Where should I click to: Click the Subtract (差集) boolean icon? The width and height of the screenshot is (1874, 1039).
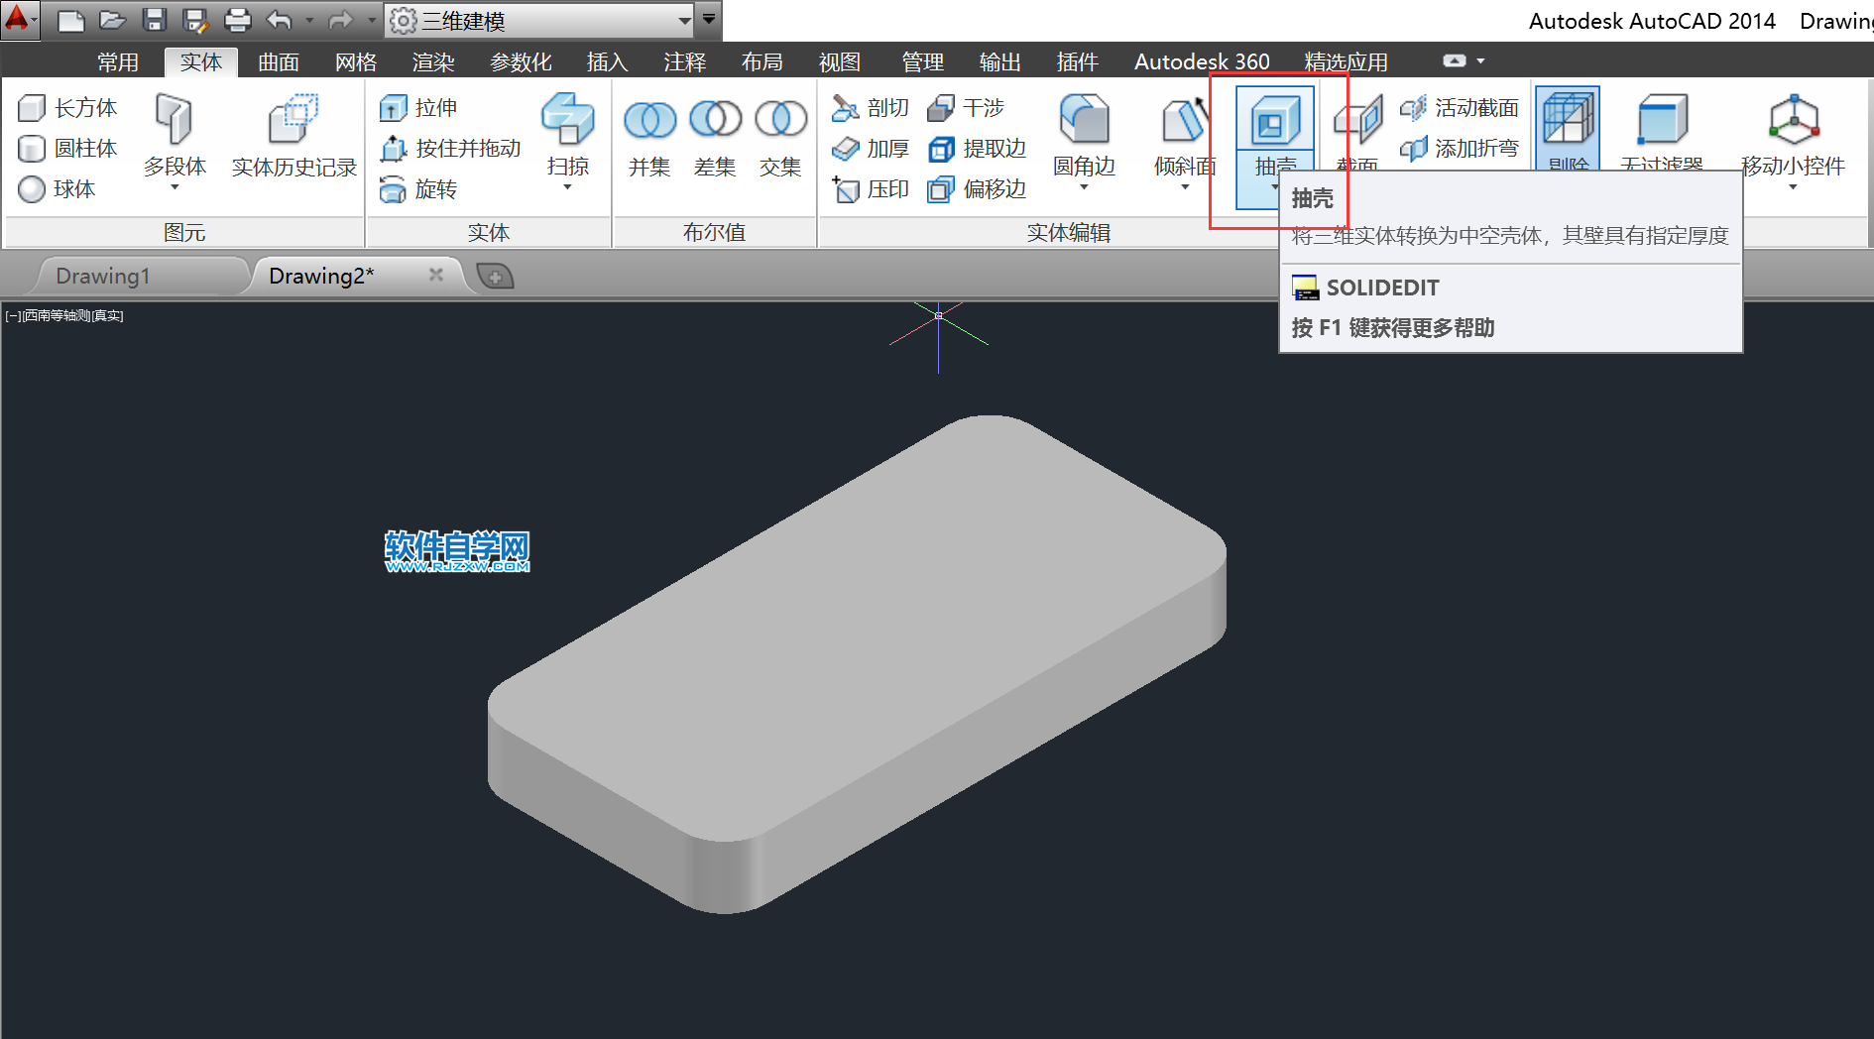[x=715, y=121]
